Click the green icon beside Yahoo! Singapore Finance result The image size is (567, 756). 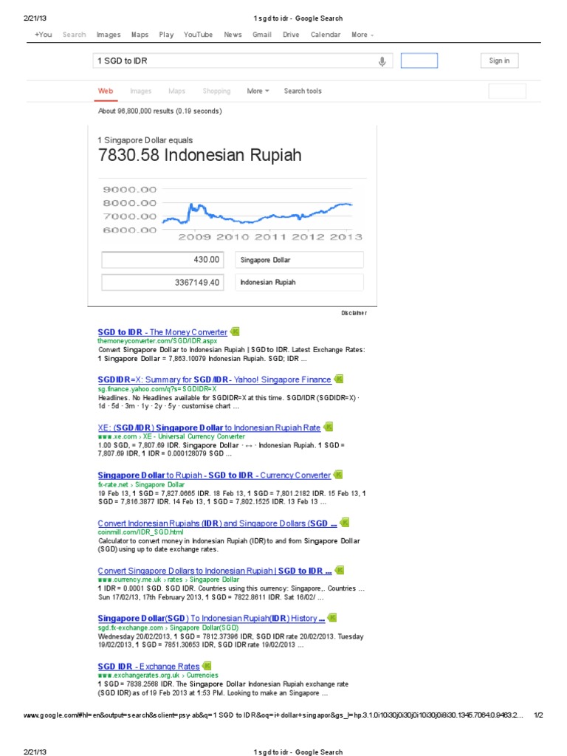[x=338, y=379]
